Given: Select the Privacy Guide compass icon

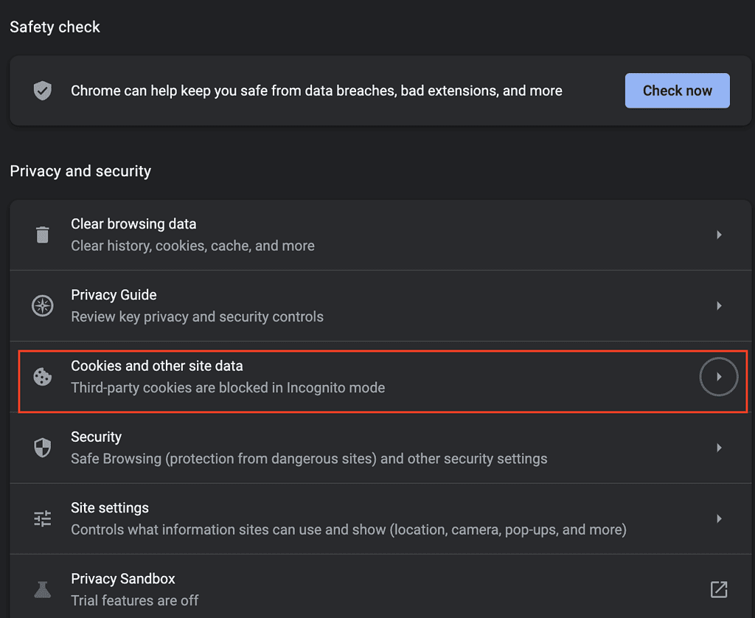Looking at the screenshot, I should point(42,305).
